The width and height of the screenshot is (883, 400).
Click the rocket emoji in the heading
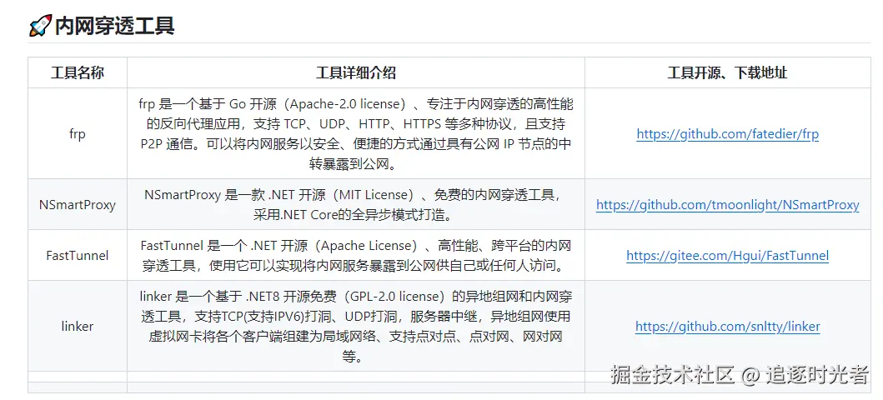click(40, 26)
